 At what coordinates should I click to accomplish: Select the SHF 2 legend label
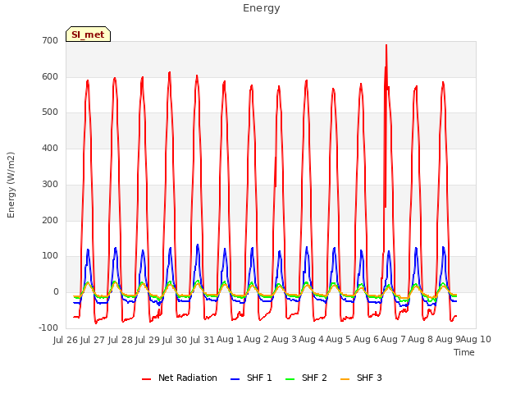(x=314, y=378)
